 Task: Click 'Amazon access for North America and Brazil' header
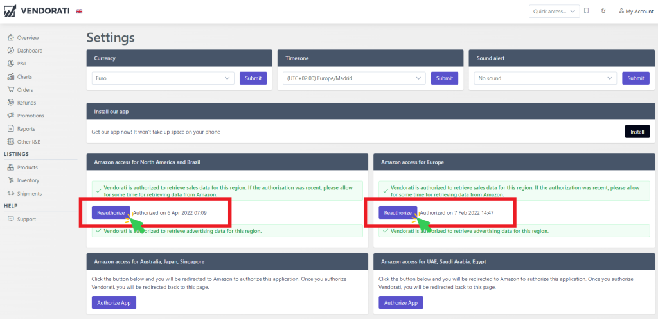click(x=227, y=161)
